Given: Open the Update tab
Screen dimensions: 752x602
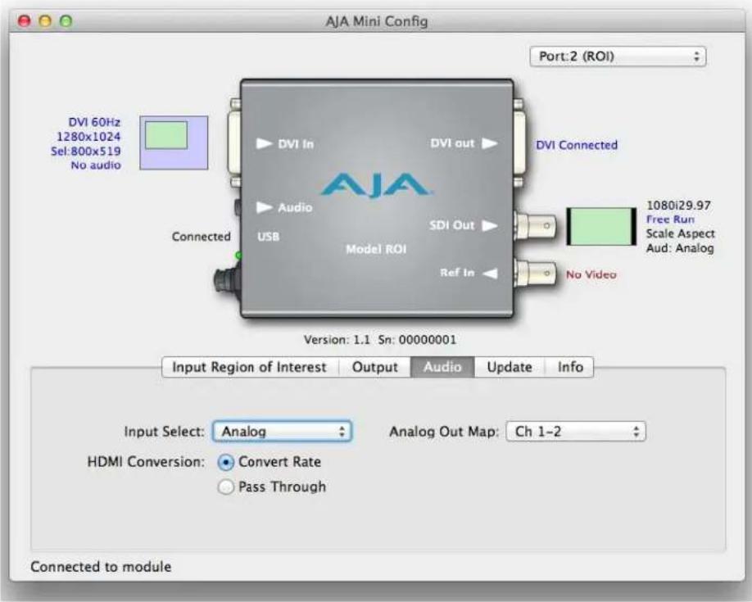Looking at the screenshot, I should tap(510, 367).
